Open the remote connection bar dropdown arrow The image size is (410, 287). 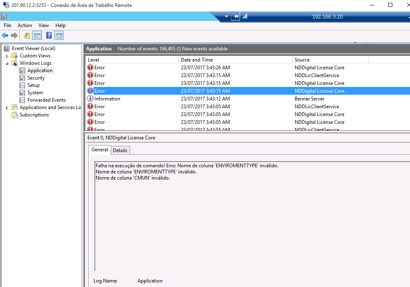click(x=226, y=17)
